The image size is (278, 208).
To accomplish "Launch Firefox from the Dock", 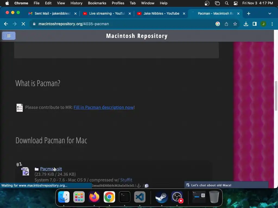I will pos(94,197).
